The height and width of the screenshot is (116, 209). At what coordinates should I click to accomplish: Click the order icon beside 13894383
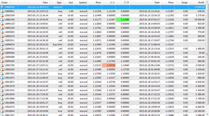2,53
